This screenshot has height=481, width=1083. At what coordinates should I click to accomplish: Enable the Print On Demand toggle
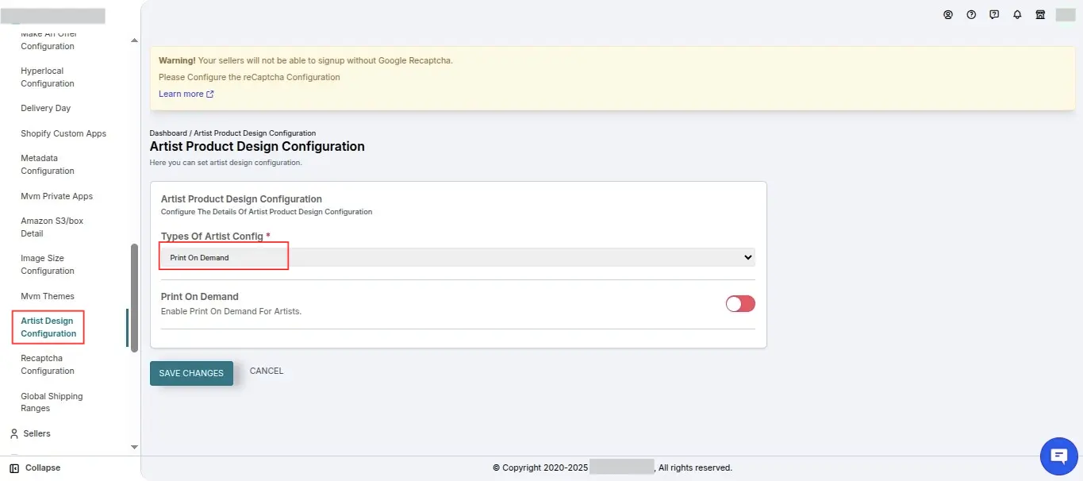click(x=740, y=304)
